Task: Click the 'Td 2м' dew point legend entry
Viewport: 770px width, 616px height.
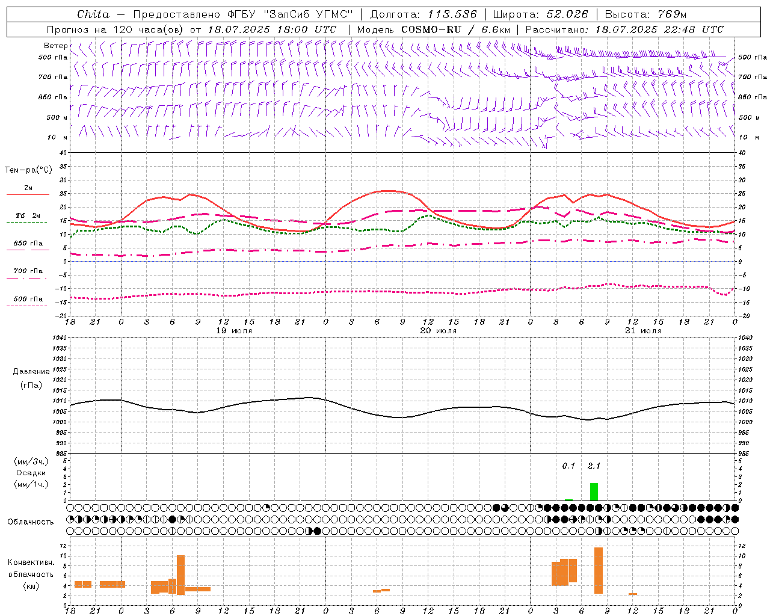Action: tap(28, 215)
